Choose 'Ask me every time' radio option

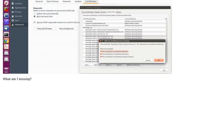35,16
